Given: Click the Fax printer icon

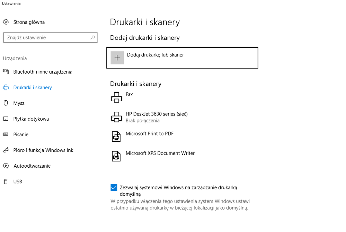Looking at the screenshot, I should coord(117,97).
